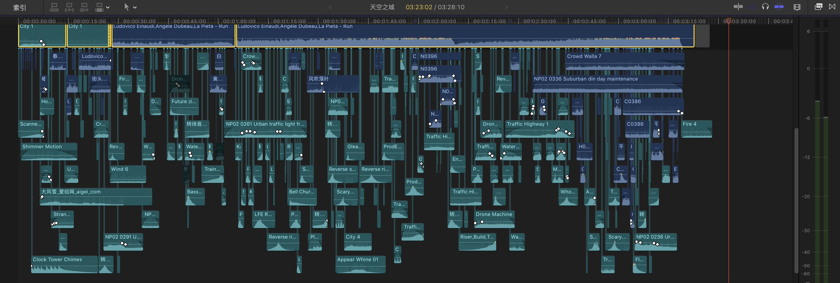Screen dimensions: 840x283
Task: Disable snapping in the timeline
Action: coord(779,7)
